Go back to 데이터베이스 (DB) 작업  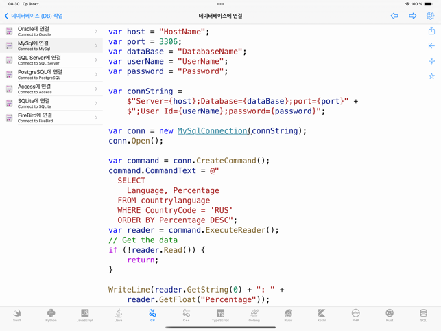tap(34, 16)
